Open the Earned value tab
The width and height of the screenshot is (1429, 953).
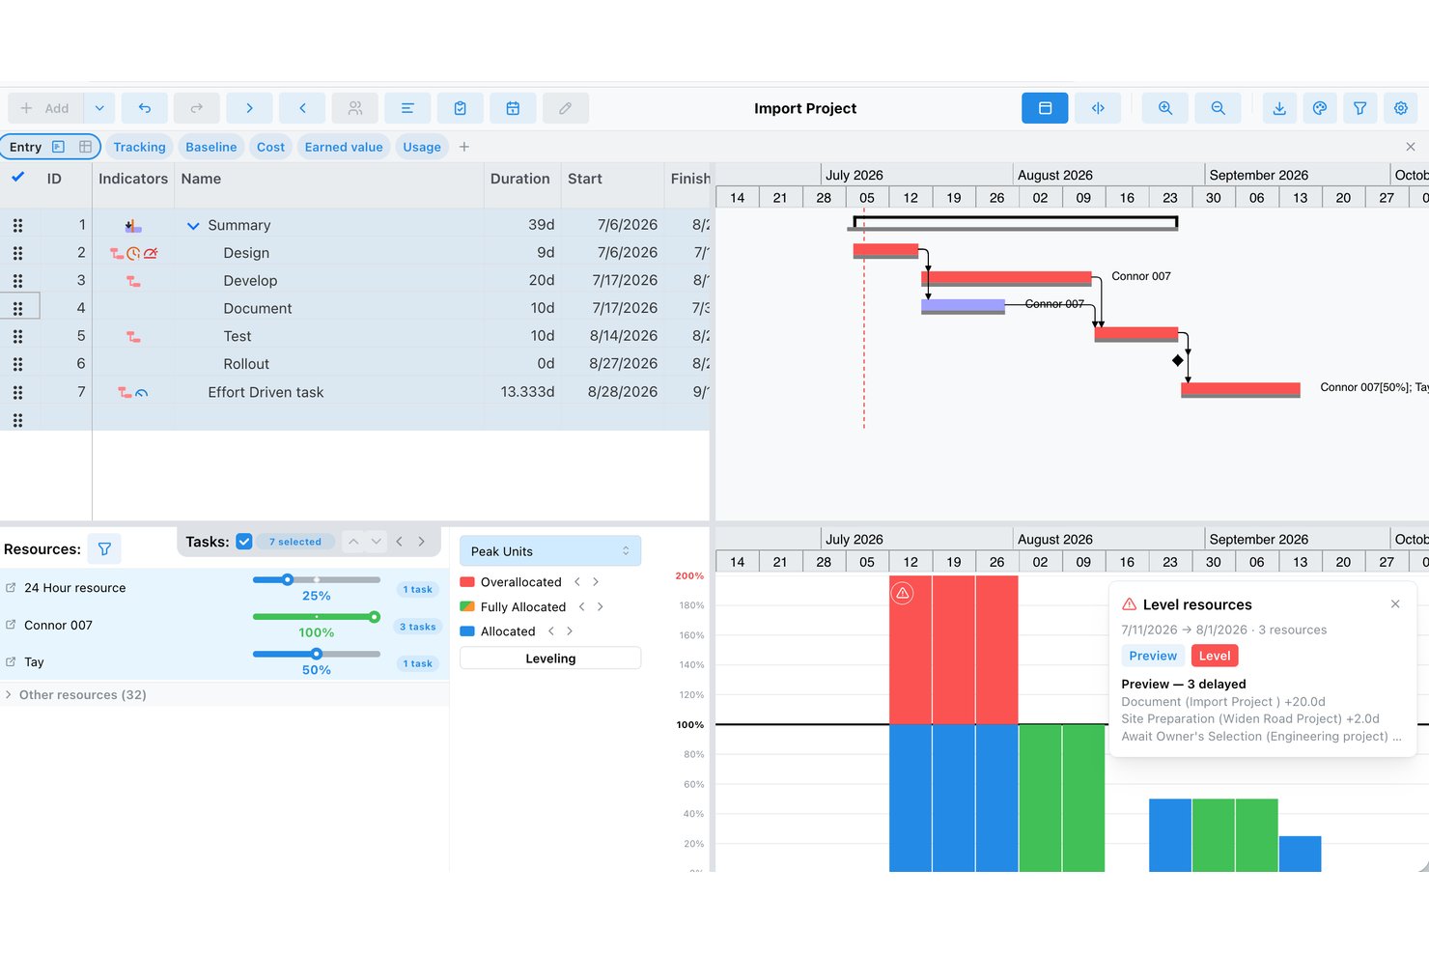tap(344, 147)
